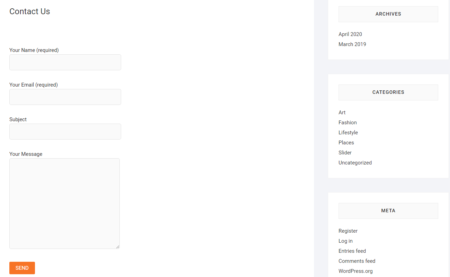The width and height of the screenshot is (450, 277).
Task: View the Places category
Action: 346,143
